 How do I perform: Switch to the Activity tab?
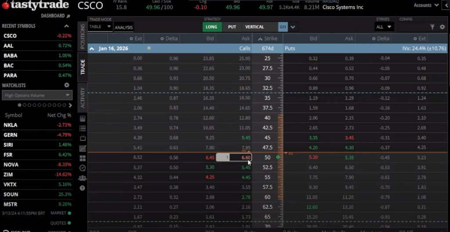point(82,97)
